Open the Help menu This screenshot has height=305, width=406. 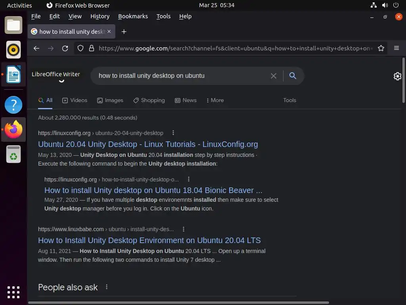[186, 16]
